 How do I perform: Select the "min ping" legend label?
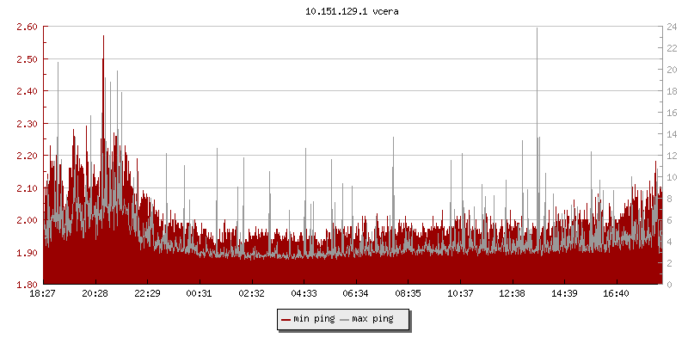[x=314, y=319]
